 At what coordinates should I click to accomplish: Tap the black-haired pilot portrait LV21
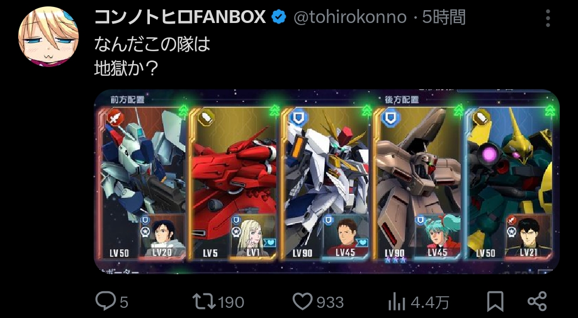(529, 236)
